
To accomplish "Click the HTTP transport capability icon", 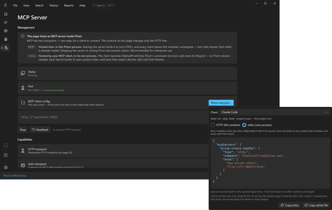I will coord(23,151).
